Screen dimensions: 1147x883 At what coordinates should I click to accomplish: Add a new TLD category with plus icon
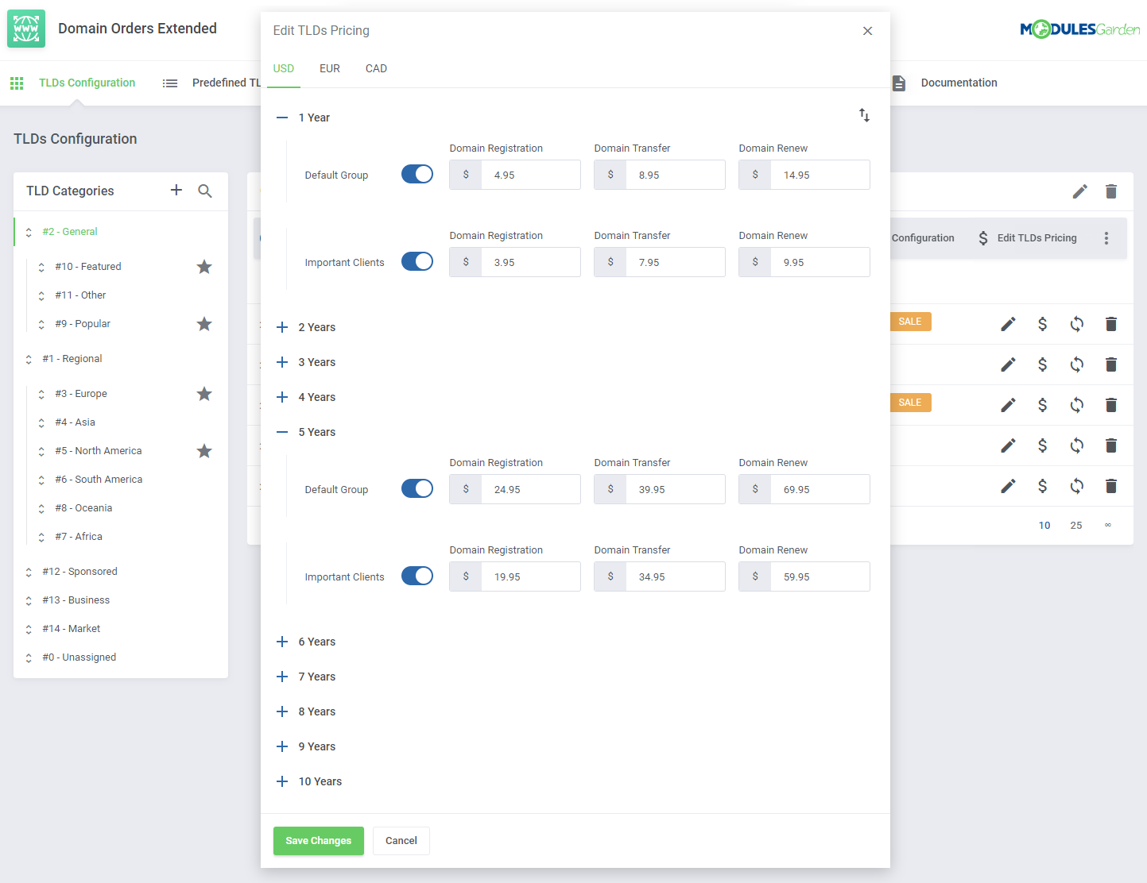click(x=176, y=190)
